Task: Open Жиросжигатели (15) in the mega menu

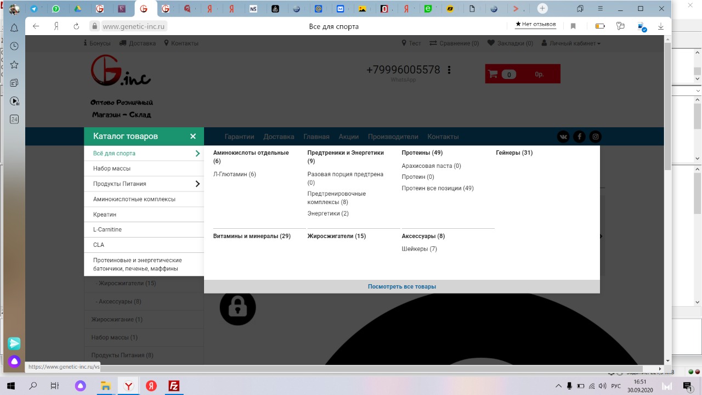Action: 337,236
